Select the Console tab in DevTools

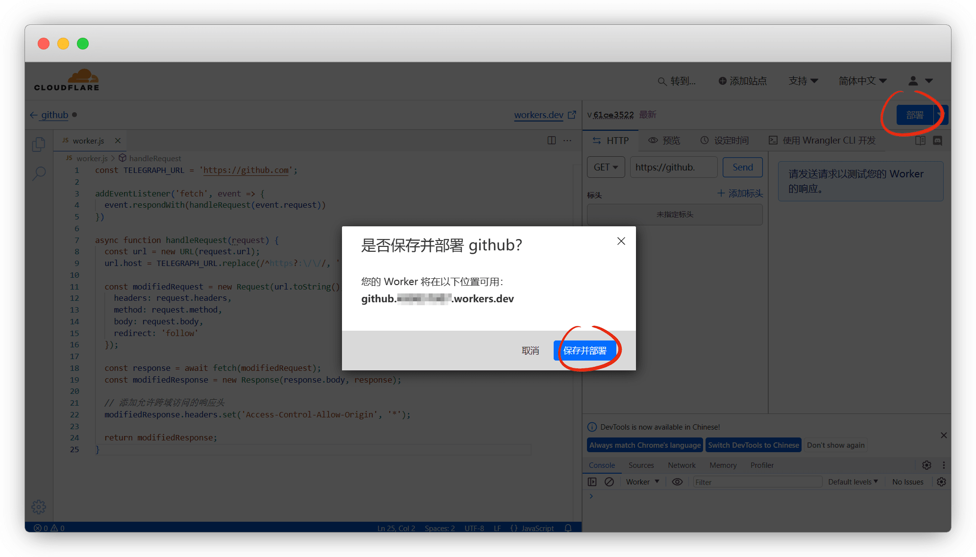pos(602,465)
